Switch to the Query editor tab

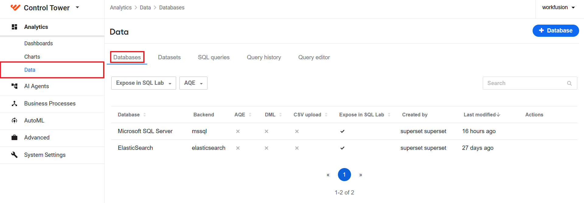click(x=314, y=57)
